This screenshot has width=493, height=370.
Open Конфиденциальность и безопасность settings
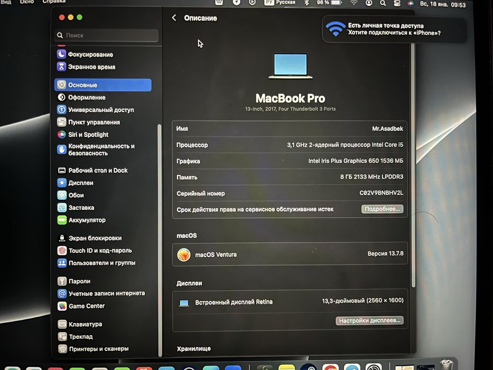click(x=96, y=150)
